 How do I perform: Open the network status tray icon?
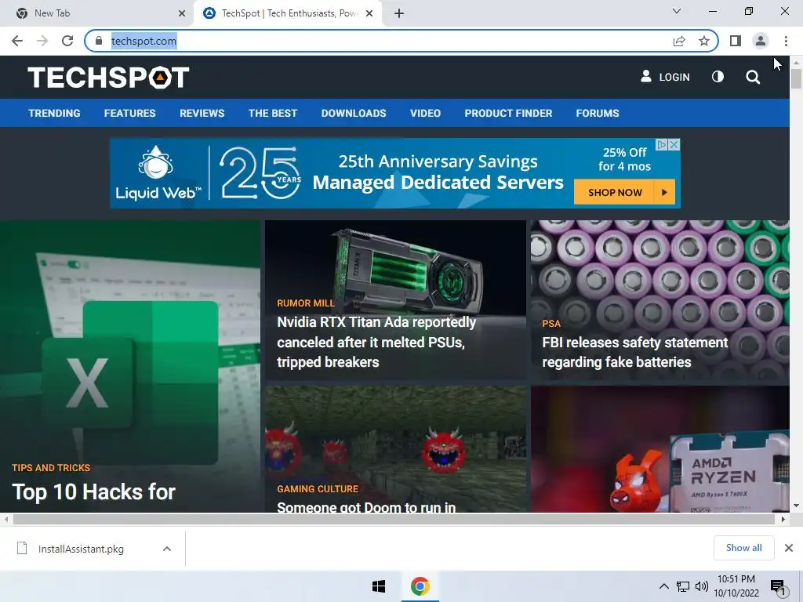(x=683, y=586)
